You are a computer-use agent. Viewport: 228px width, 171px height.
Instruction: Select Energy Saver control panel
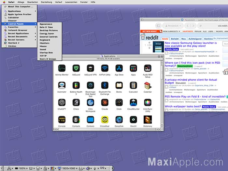pyautogui.click(x=50, y=34)
